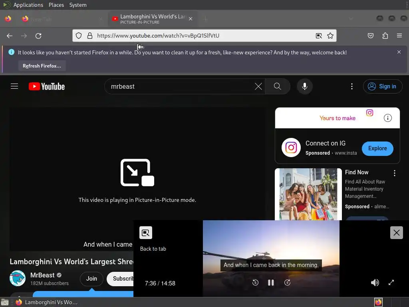This screenshot has width=409, height=307.
Task: Reload the YouTube page
Action: [x=38, y=36]
